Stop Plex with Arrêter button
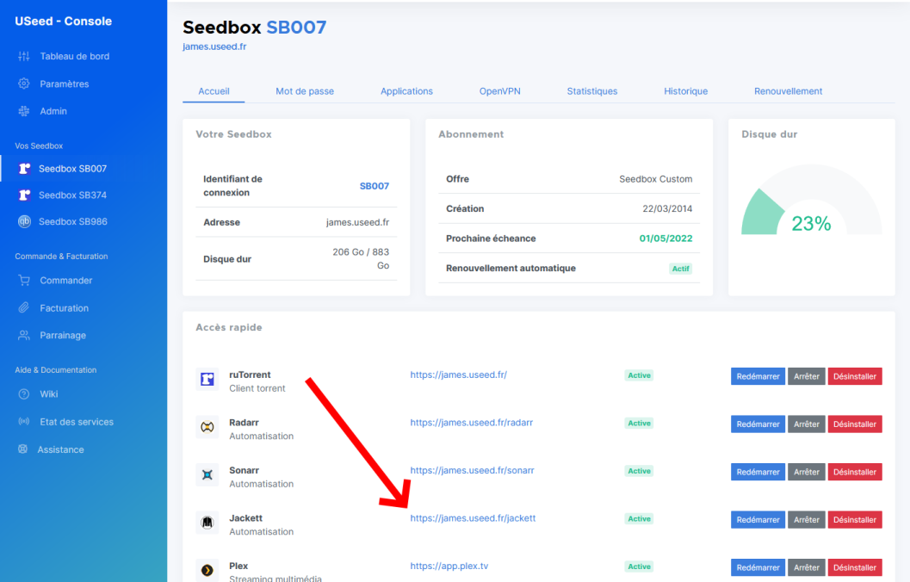 [x=807, y=567]
